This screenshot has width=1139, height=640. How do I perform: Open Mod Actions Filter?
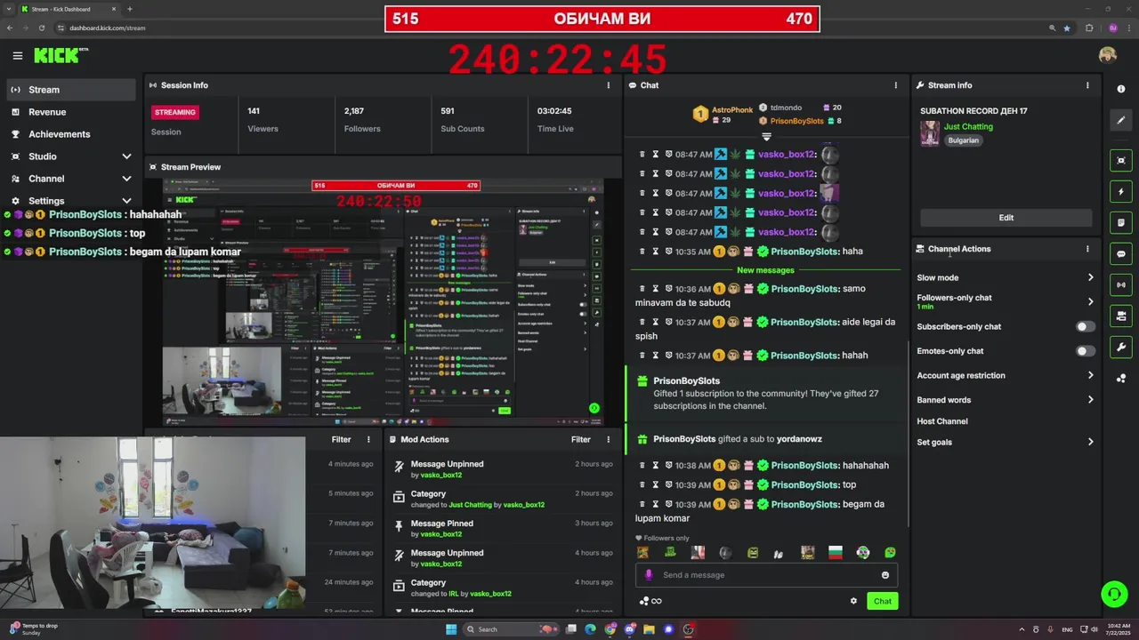pos(581,439)
